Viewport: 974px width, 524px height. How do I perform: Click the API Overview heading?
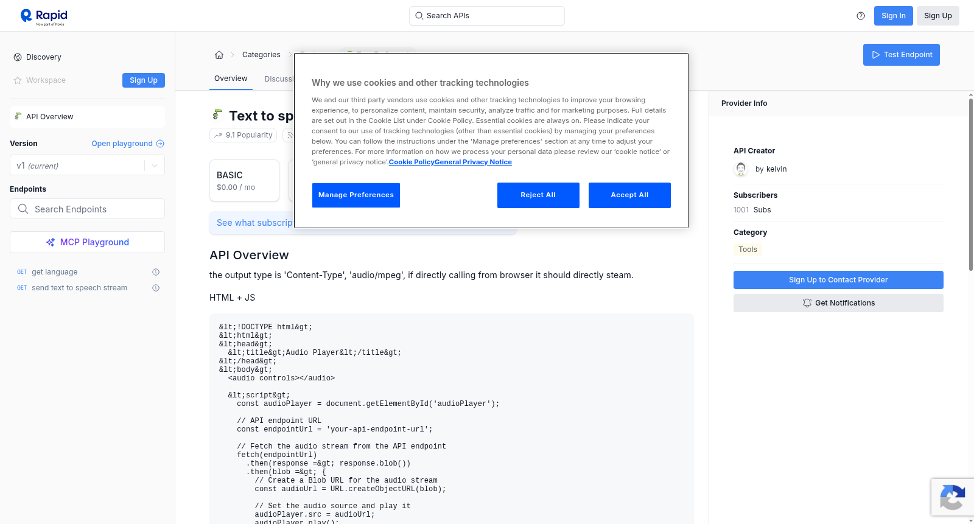(x=249, y=255)
